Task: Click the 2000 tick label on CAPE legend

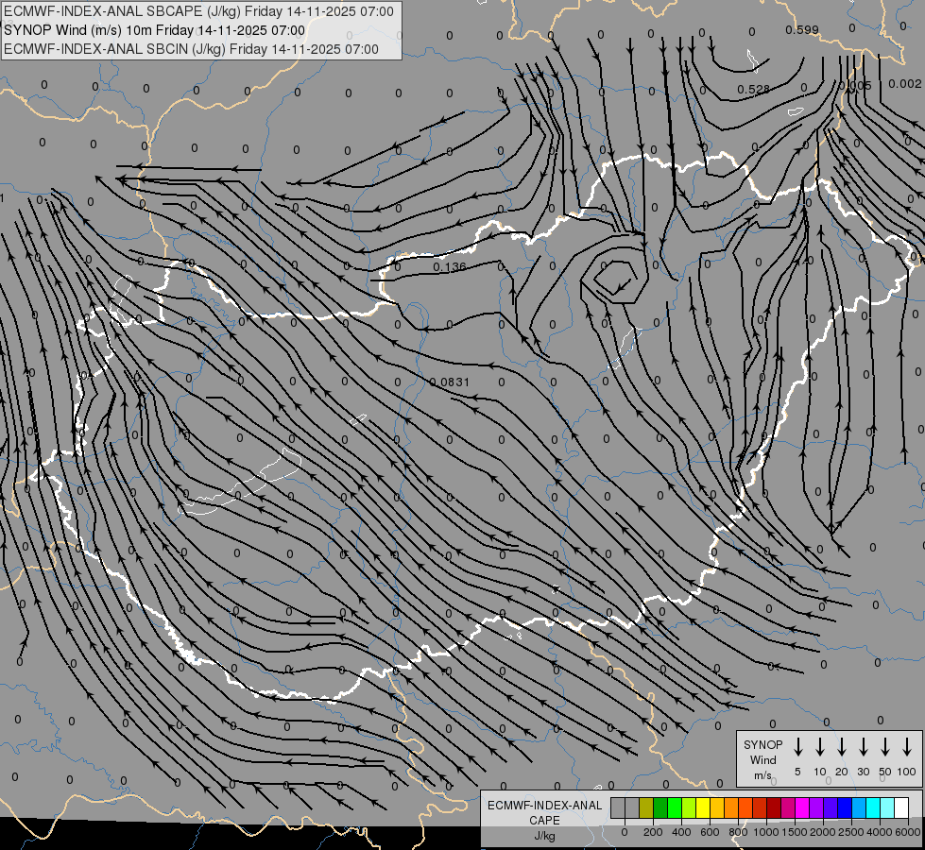Action: pyautogui.click(x=823, y=832)
